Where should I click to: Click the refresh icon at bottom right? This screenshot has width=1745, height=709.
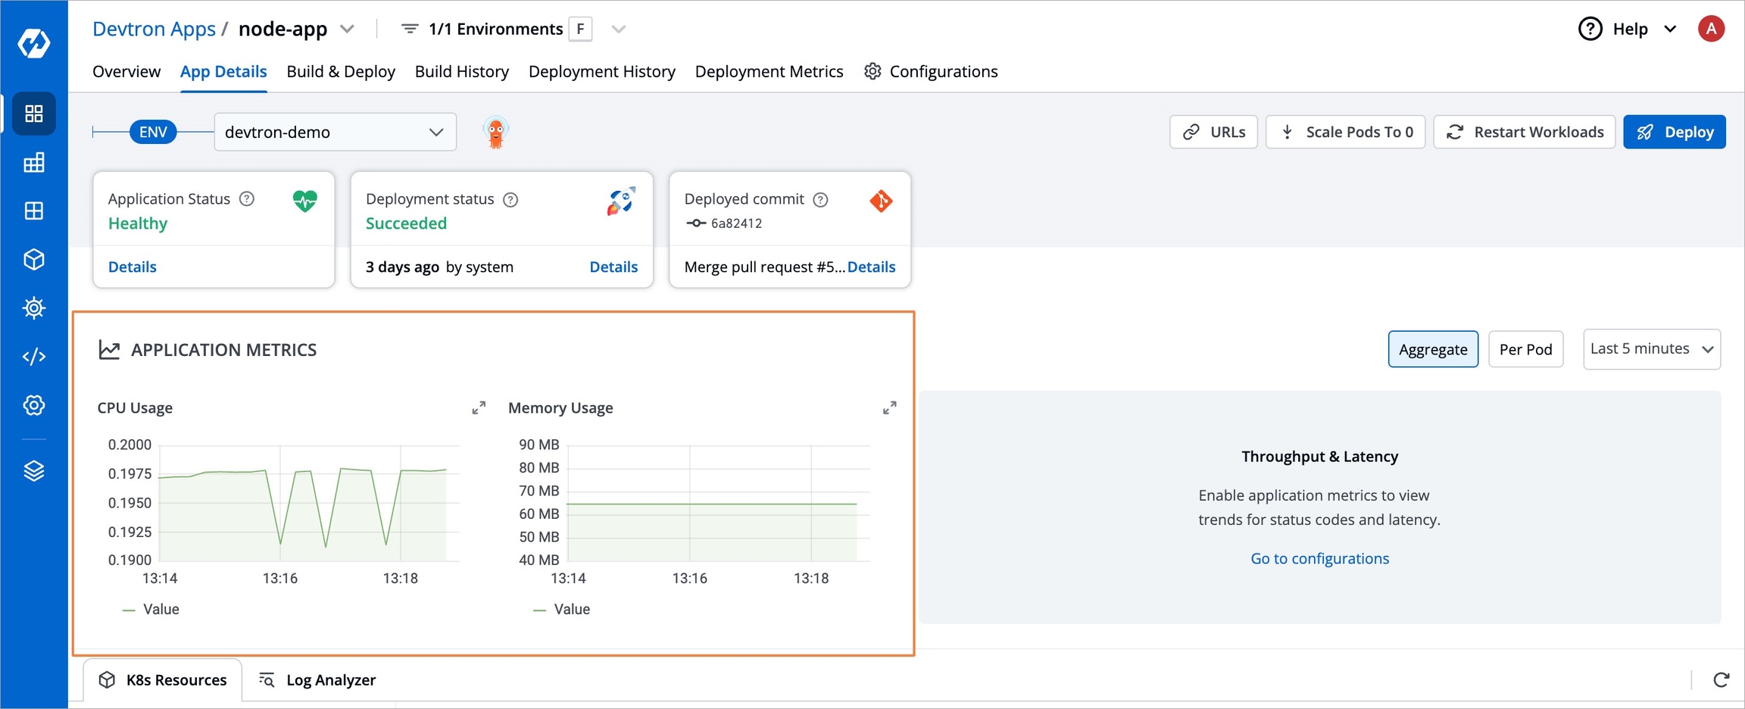click(1721, 679)
